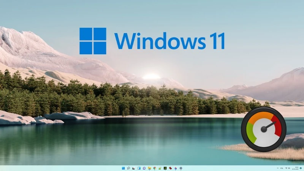The image size is (304, 171).
Task: Open the clock and date flyout
Action: (295, 168)
